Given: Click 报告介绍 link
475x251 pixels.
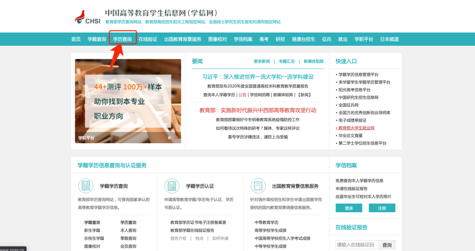Looking at the screenshot, I should pos(178,238).
